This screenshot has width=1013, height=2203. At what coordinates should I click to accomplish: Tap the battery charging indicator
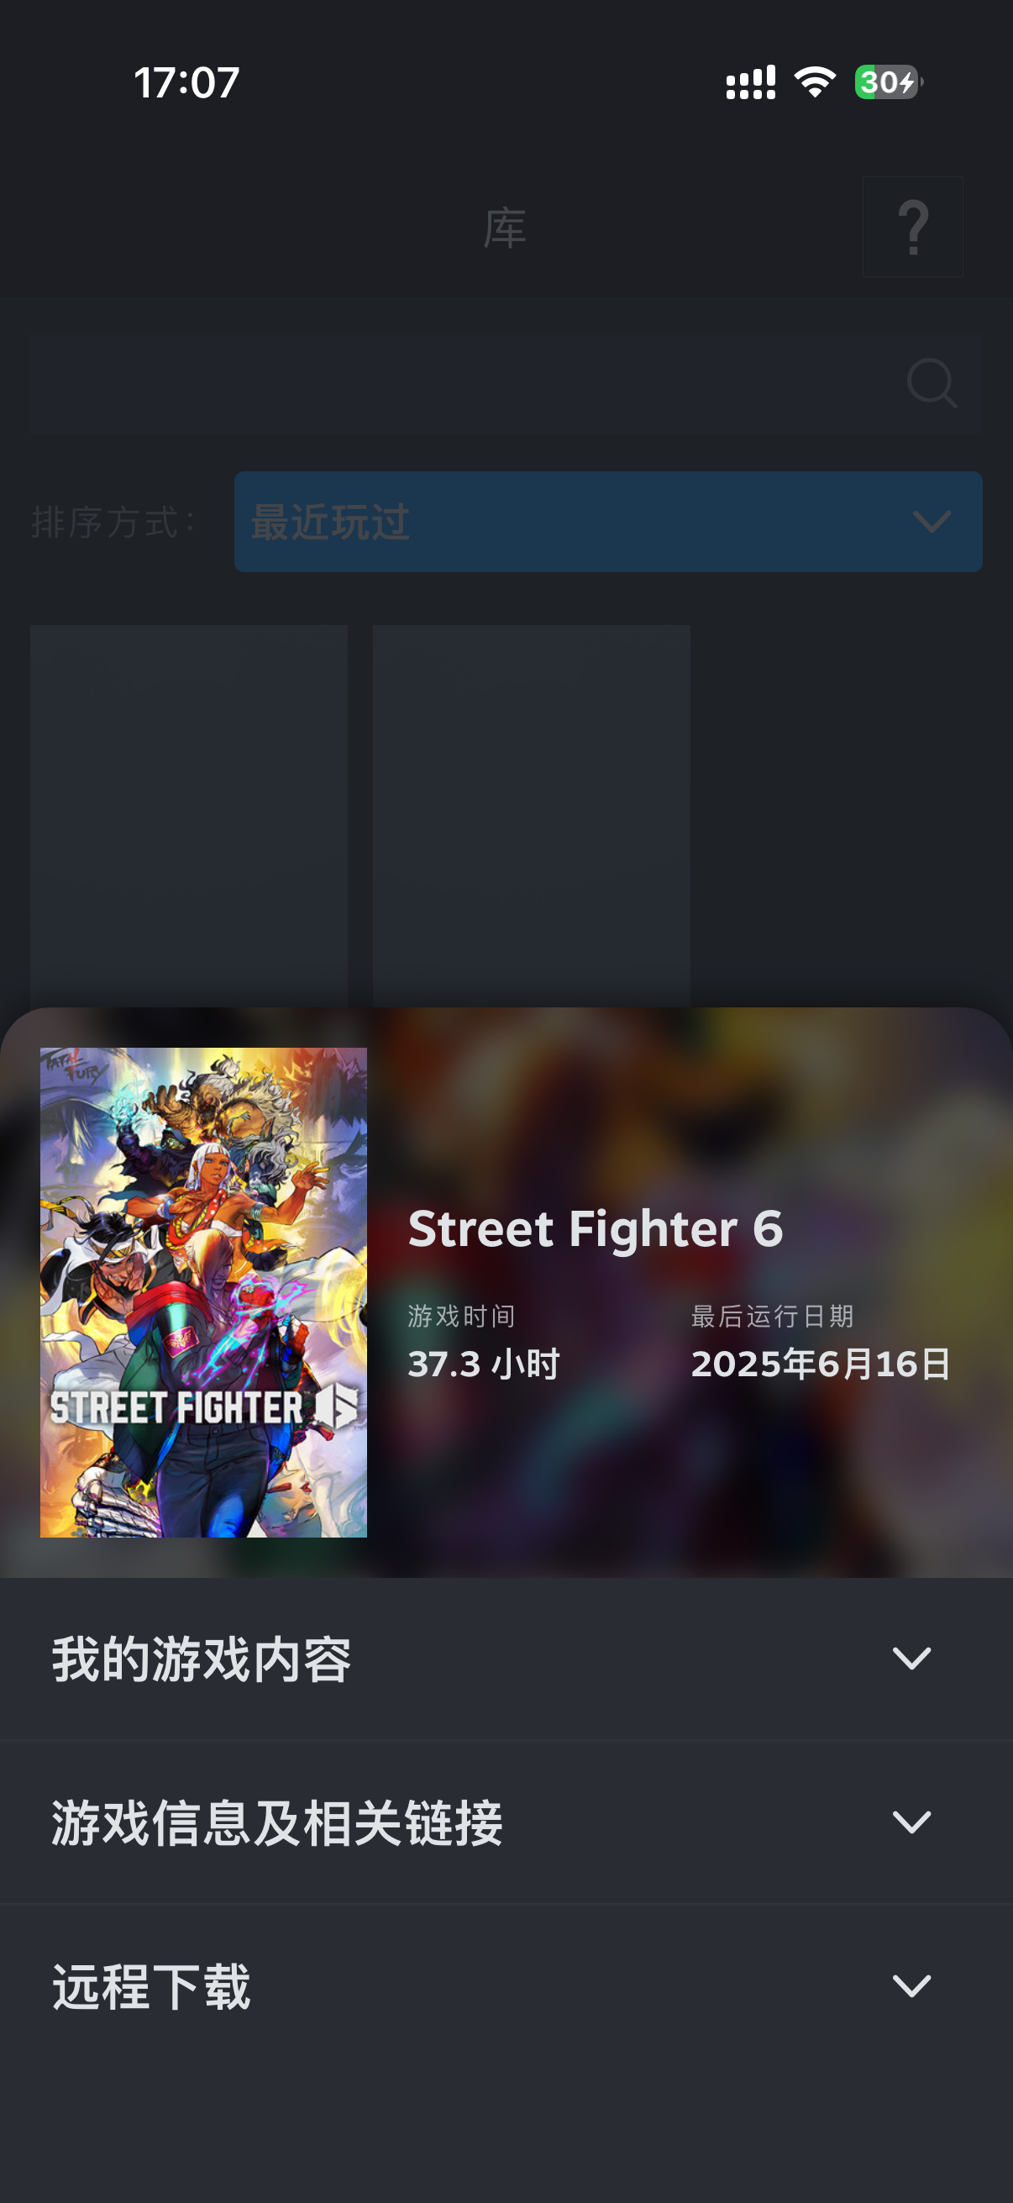[888, 82]
